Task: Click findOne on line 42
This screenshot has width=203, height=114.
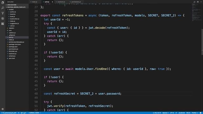Action: (101, 69)
